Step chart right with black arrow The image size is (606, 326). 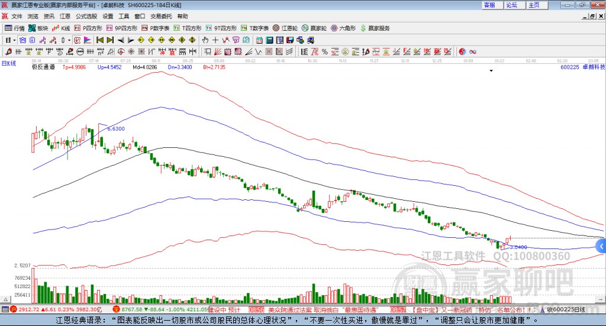coord(131,40)
